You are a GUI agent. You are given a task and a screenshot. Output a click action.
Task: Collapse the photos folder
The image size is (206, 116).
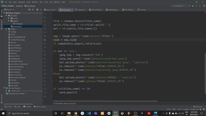tap(9, 21)
